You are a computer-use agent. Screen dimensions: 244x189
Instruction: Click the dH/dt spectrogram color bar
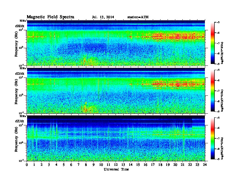click(213, 43)
